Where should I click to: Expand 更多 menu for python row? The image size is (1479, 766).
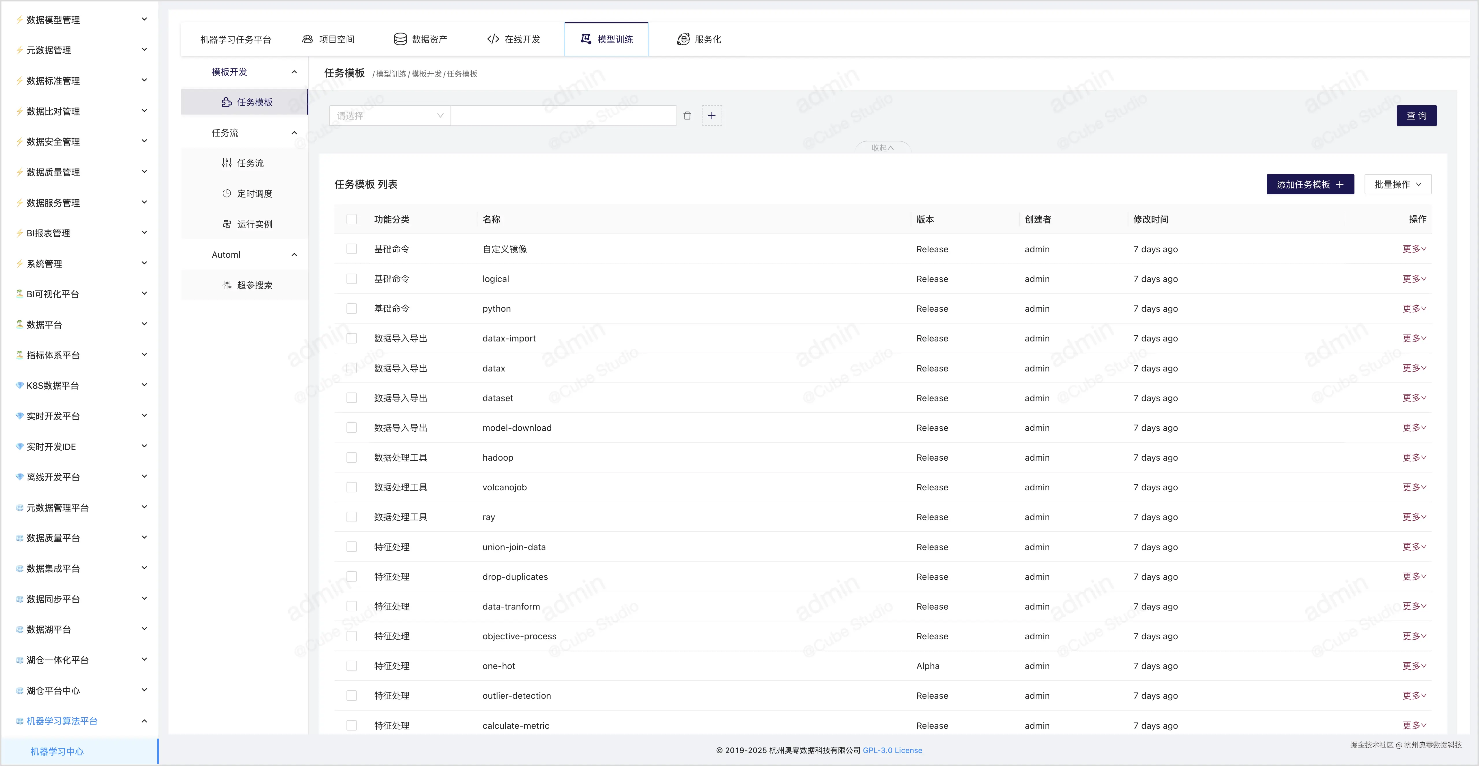(x=1414, y=309)
